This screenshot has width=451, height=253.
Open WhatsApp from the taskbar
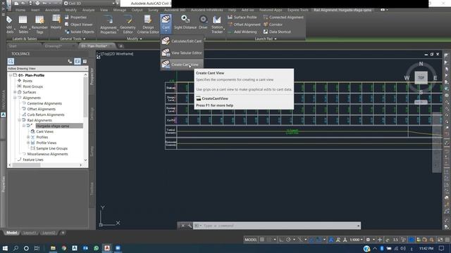coord(96,248)
